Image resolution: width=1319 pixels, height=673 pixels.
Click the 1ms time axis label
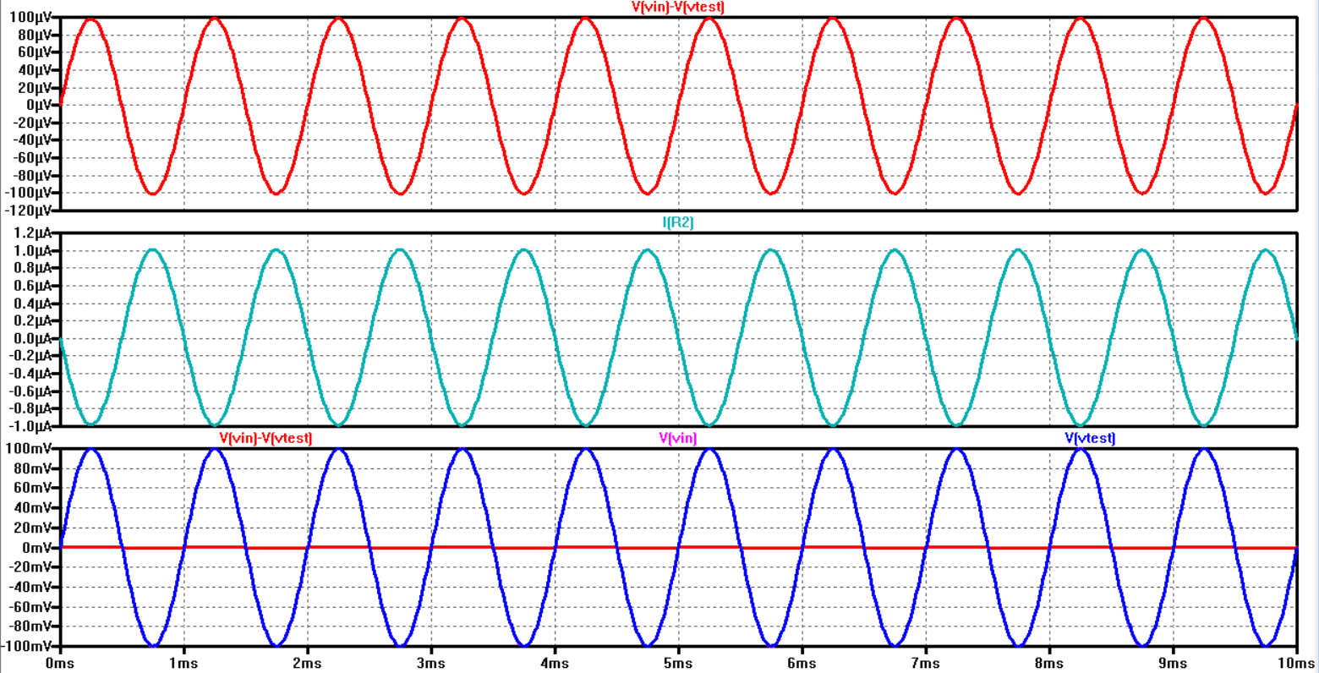click(x=183, y=664)
